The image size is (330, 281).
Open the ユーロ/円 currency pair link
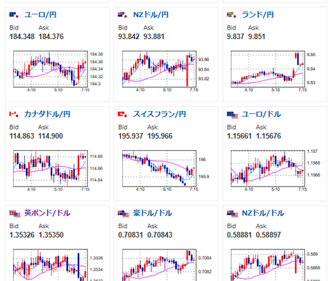(41, 15)
